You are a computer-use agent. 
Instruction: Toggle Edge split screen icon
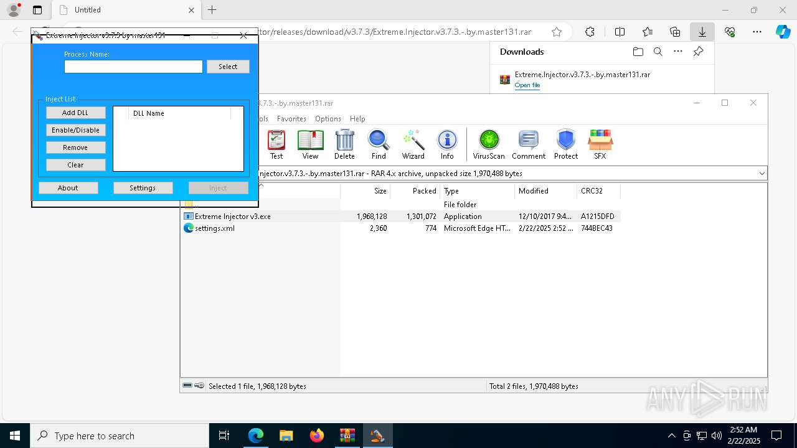pyautogui.click(x=620, y=32)
